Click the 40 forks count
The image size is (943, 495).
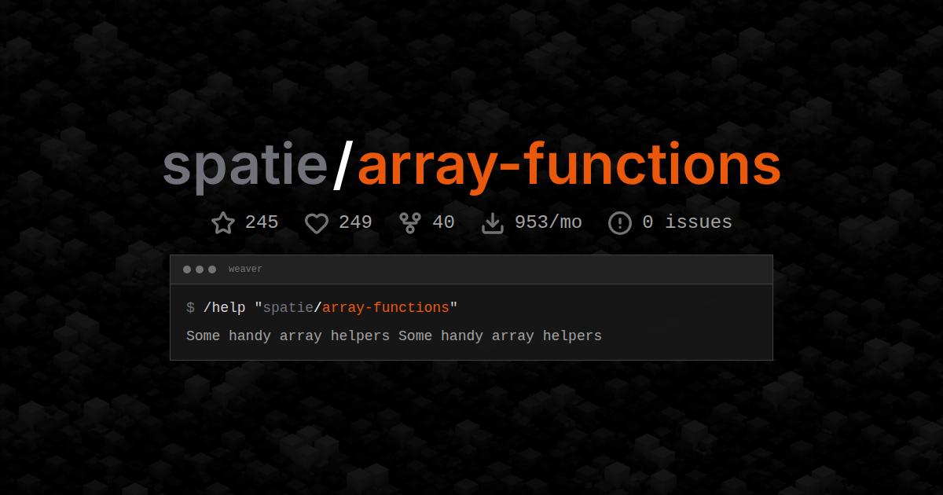(x=444, y=222)
